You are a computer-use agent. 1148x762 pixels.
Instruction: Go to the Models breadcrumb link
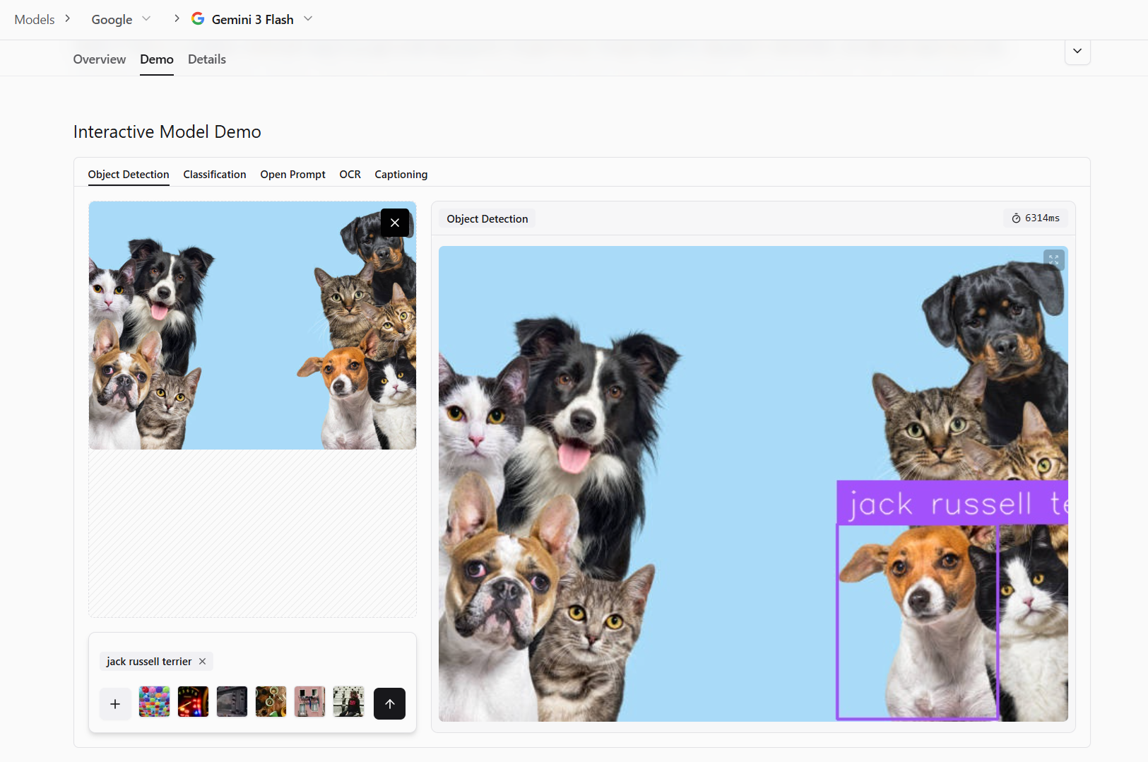[x=35, y=19]
